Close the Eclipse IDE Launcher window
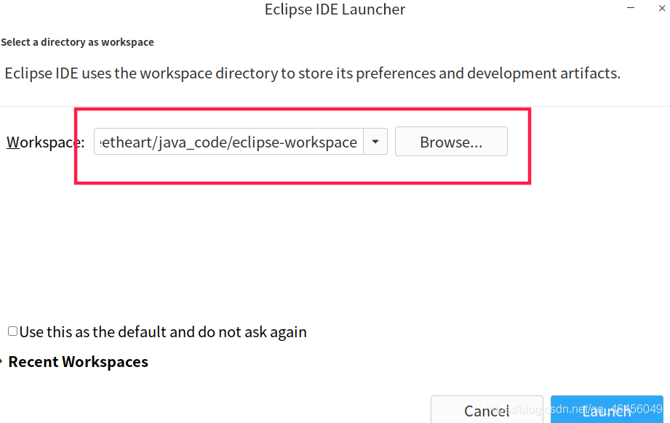The image size is (670, 423). [662, 8]
